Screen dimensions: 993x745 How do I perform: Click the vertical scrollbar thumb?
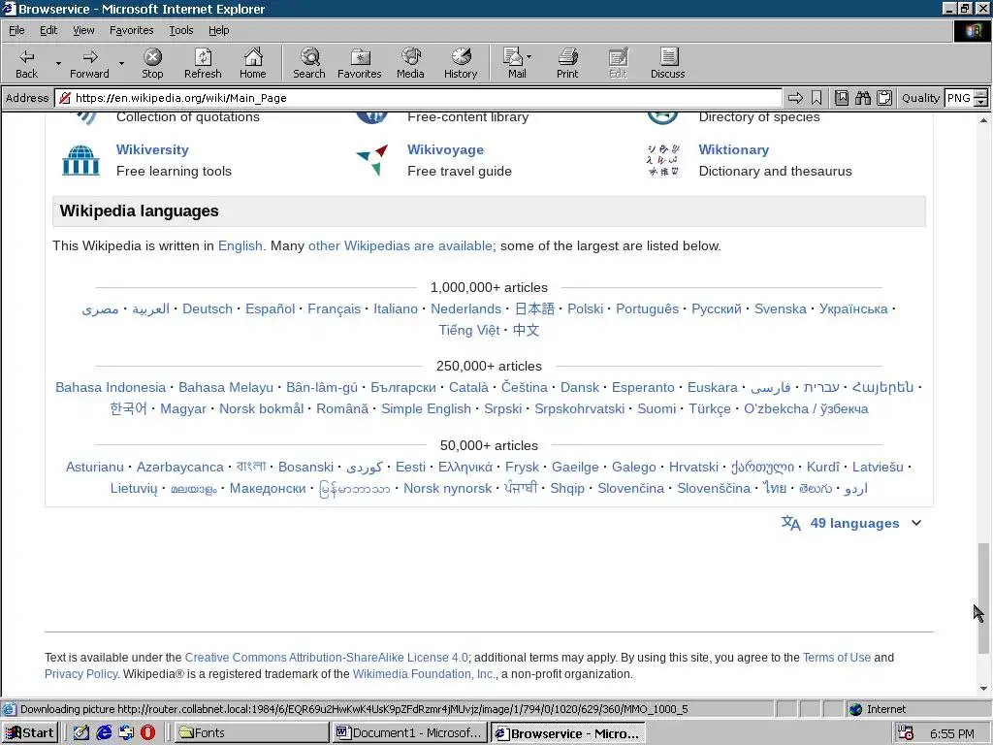click(x=983, y=598)
